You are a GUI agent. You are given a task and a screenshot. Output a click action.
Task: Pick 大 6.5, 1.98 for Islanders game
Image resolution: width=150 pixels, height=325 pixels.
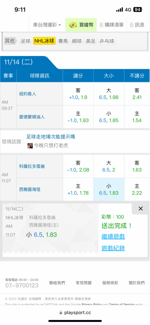[109, 94]
